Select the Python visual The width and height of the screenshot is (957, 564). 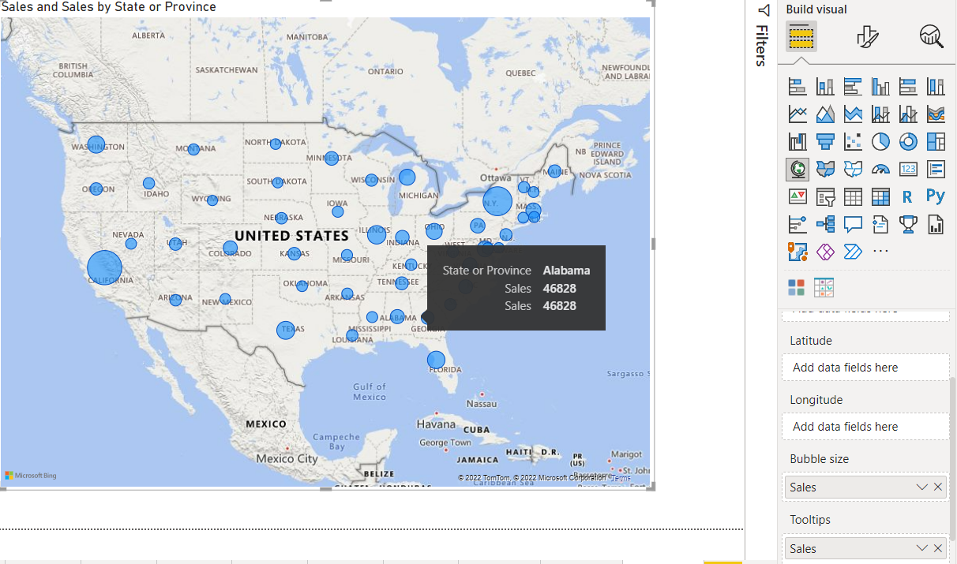point(936,196)
